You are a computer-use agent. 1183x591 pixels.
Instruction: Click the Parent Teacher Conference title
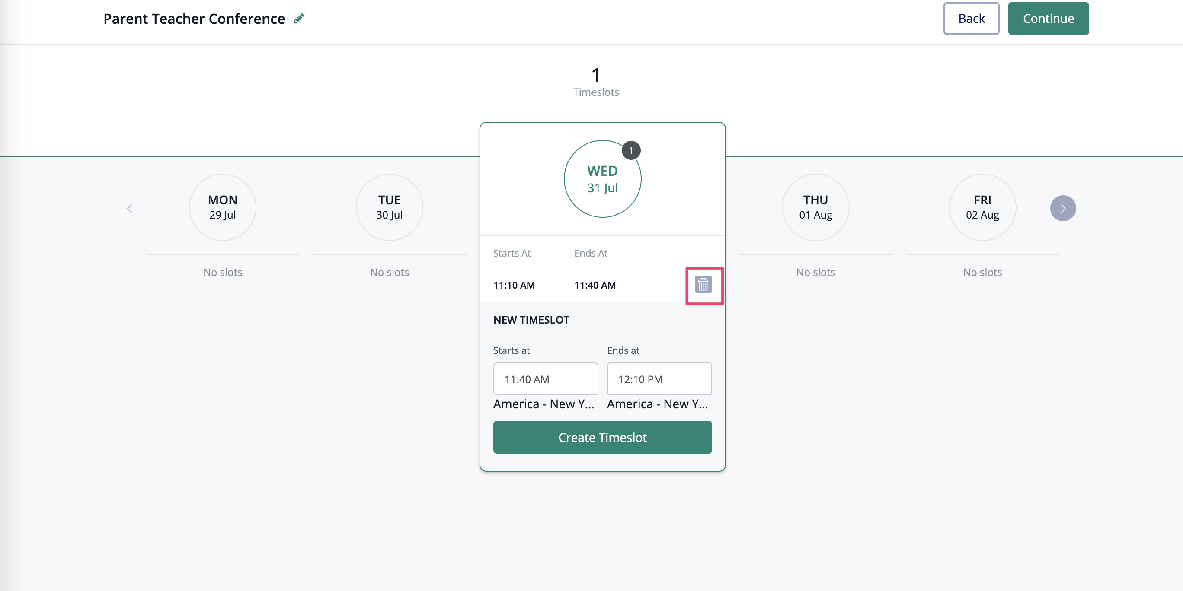tap(194, 18)
